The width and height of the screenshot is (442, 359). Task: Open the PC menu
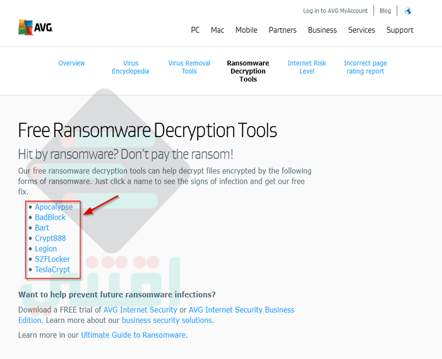195,30
